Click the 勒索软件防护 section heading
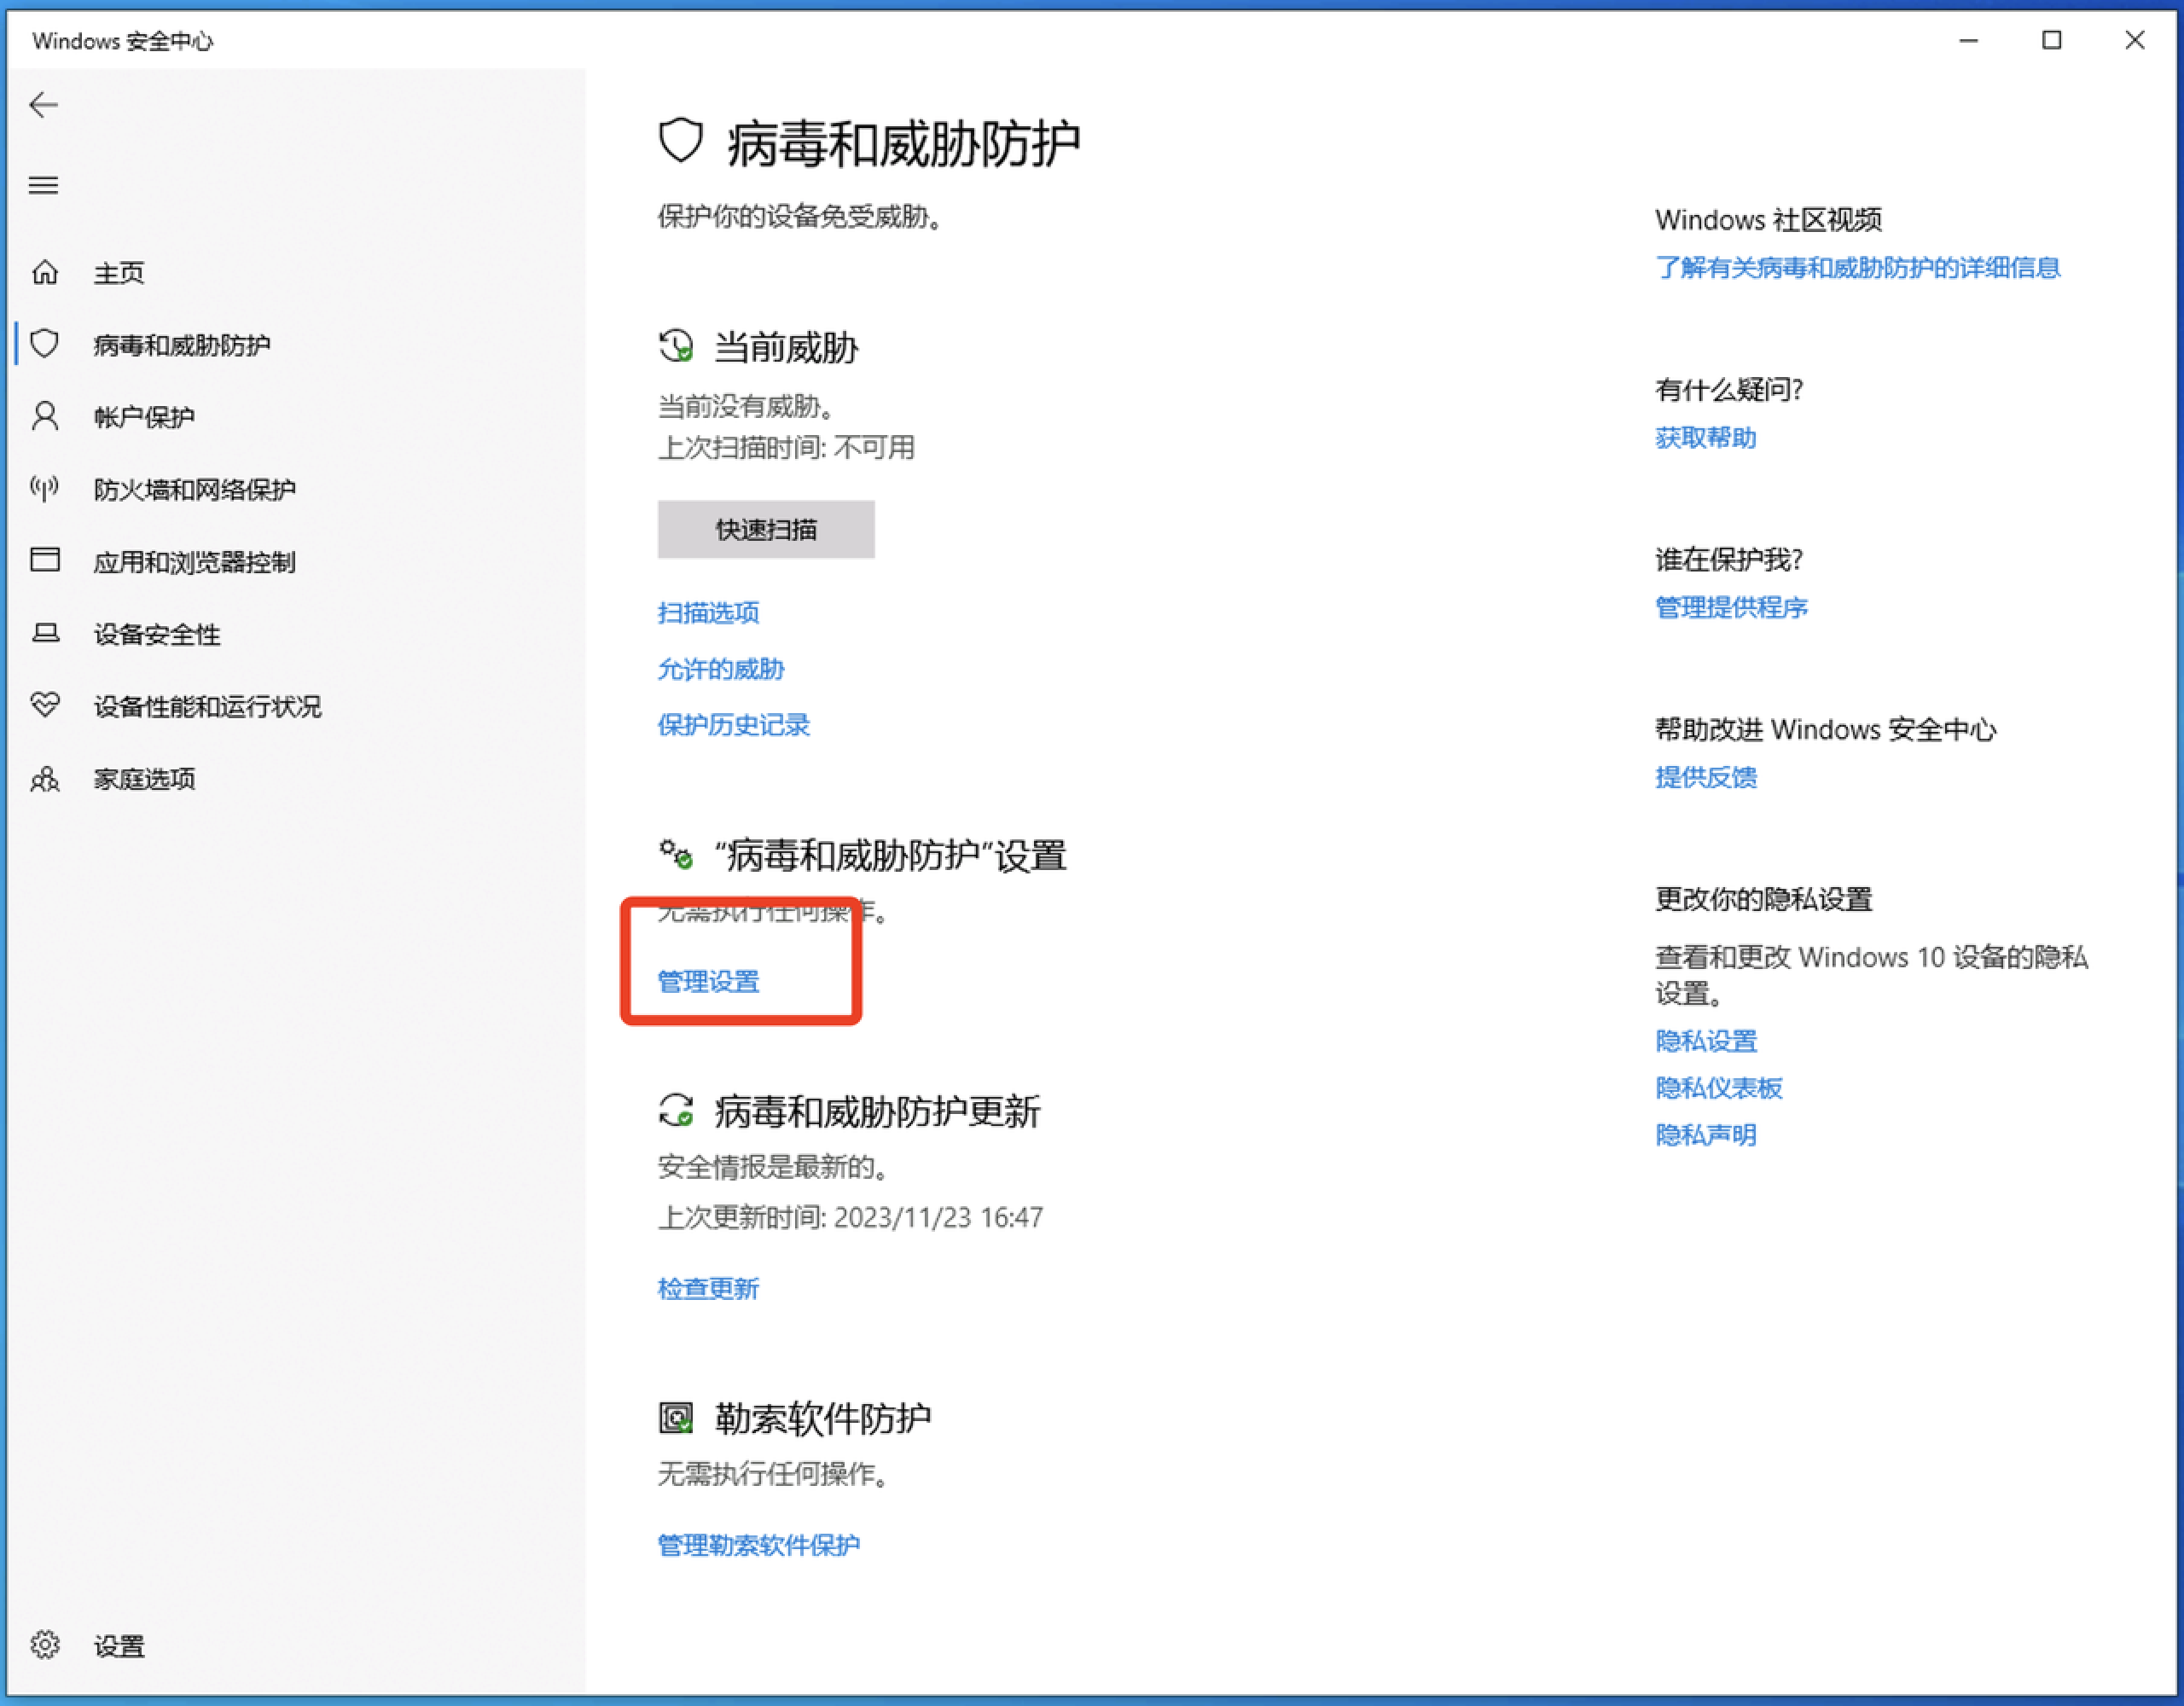 point(823,1418)
